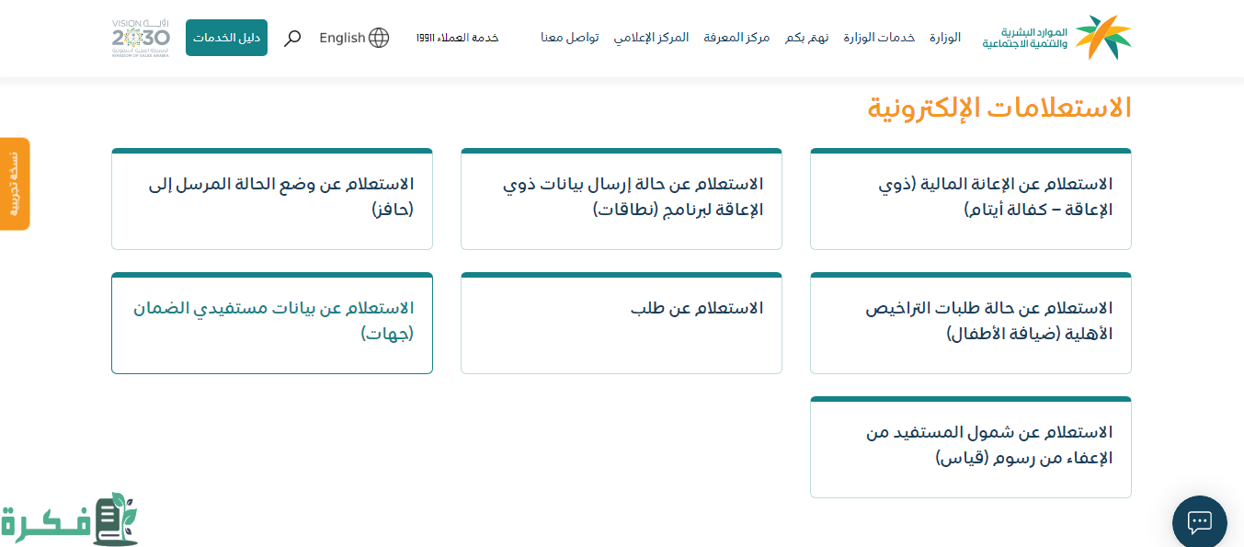Open the الوزارة menu
The image size is (1244, 547).
[945, 38]
